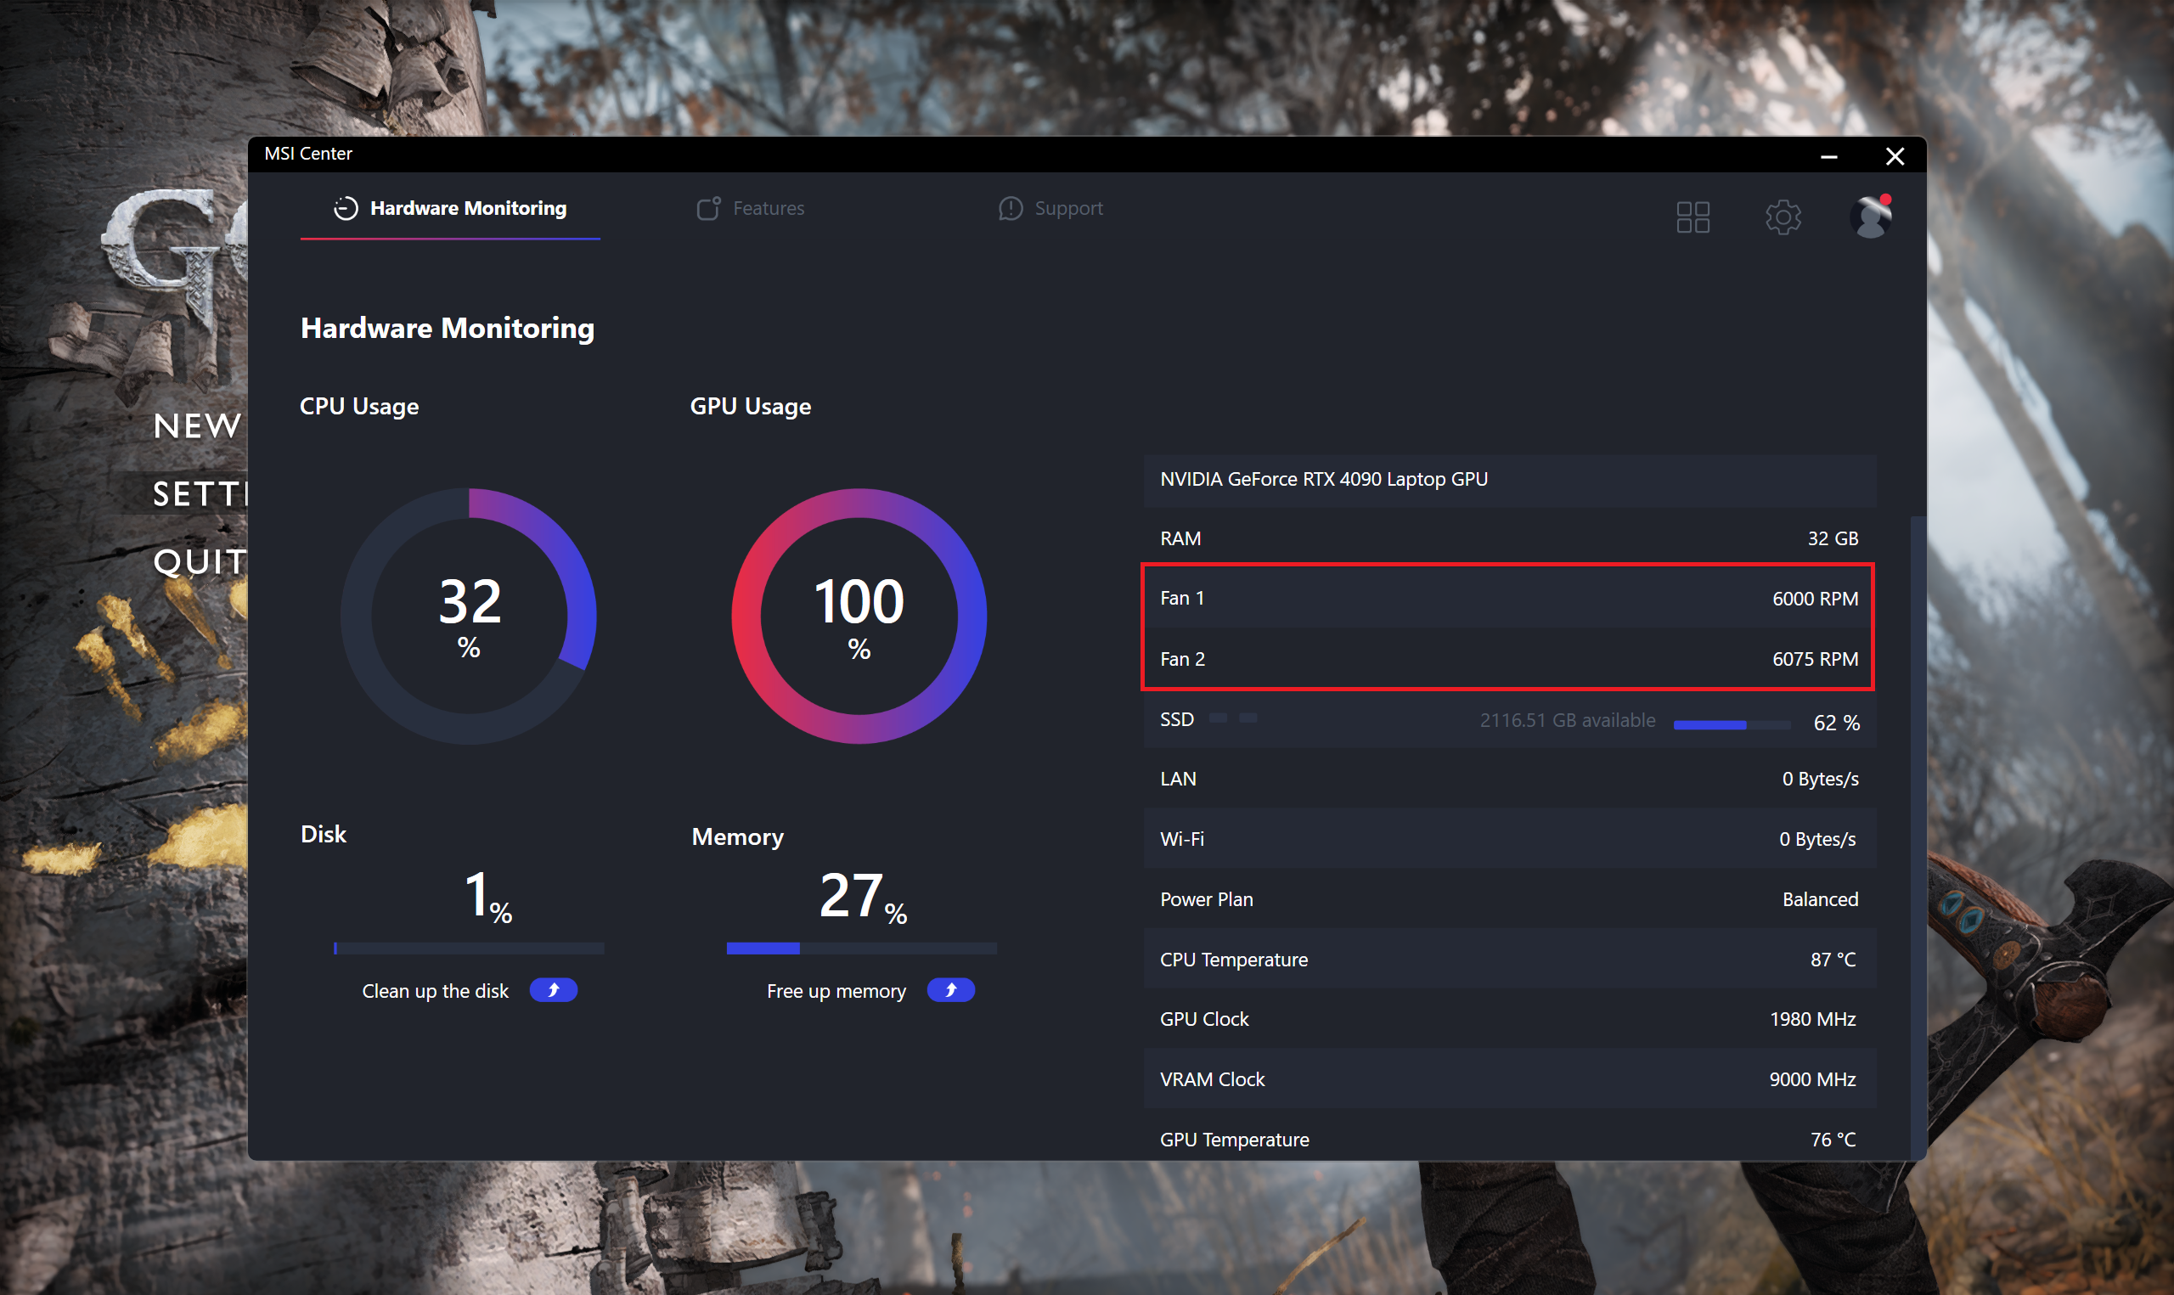Click the 2116.51 GB available text

click(x=1568, y=720)
